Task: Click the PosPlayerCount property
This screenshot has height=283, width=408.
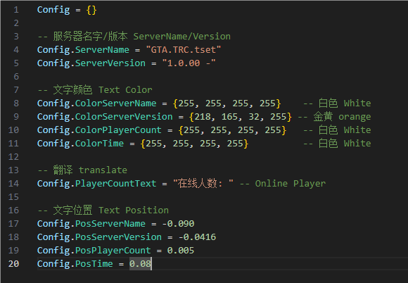Action: 113,250
